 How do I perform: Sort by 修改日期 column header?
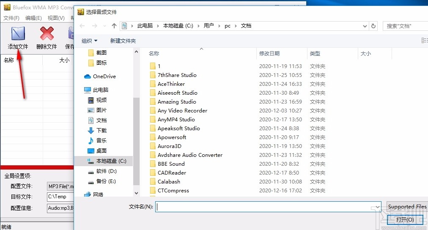pyautogui.click(x=269, y=53)
